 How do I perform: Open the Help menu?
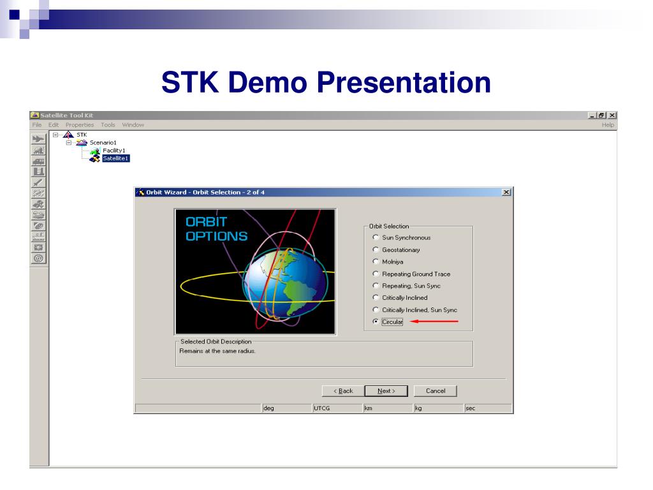pyautogui.click(x=608, y=125)
